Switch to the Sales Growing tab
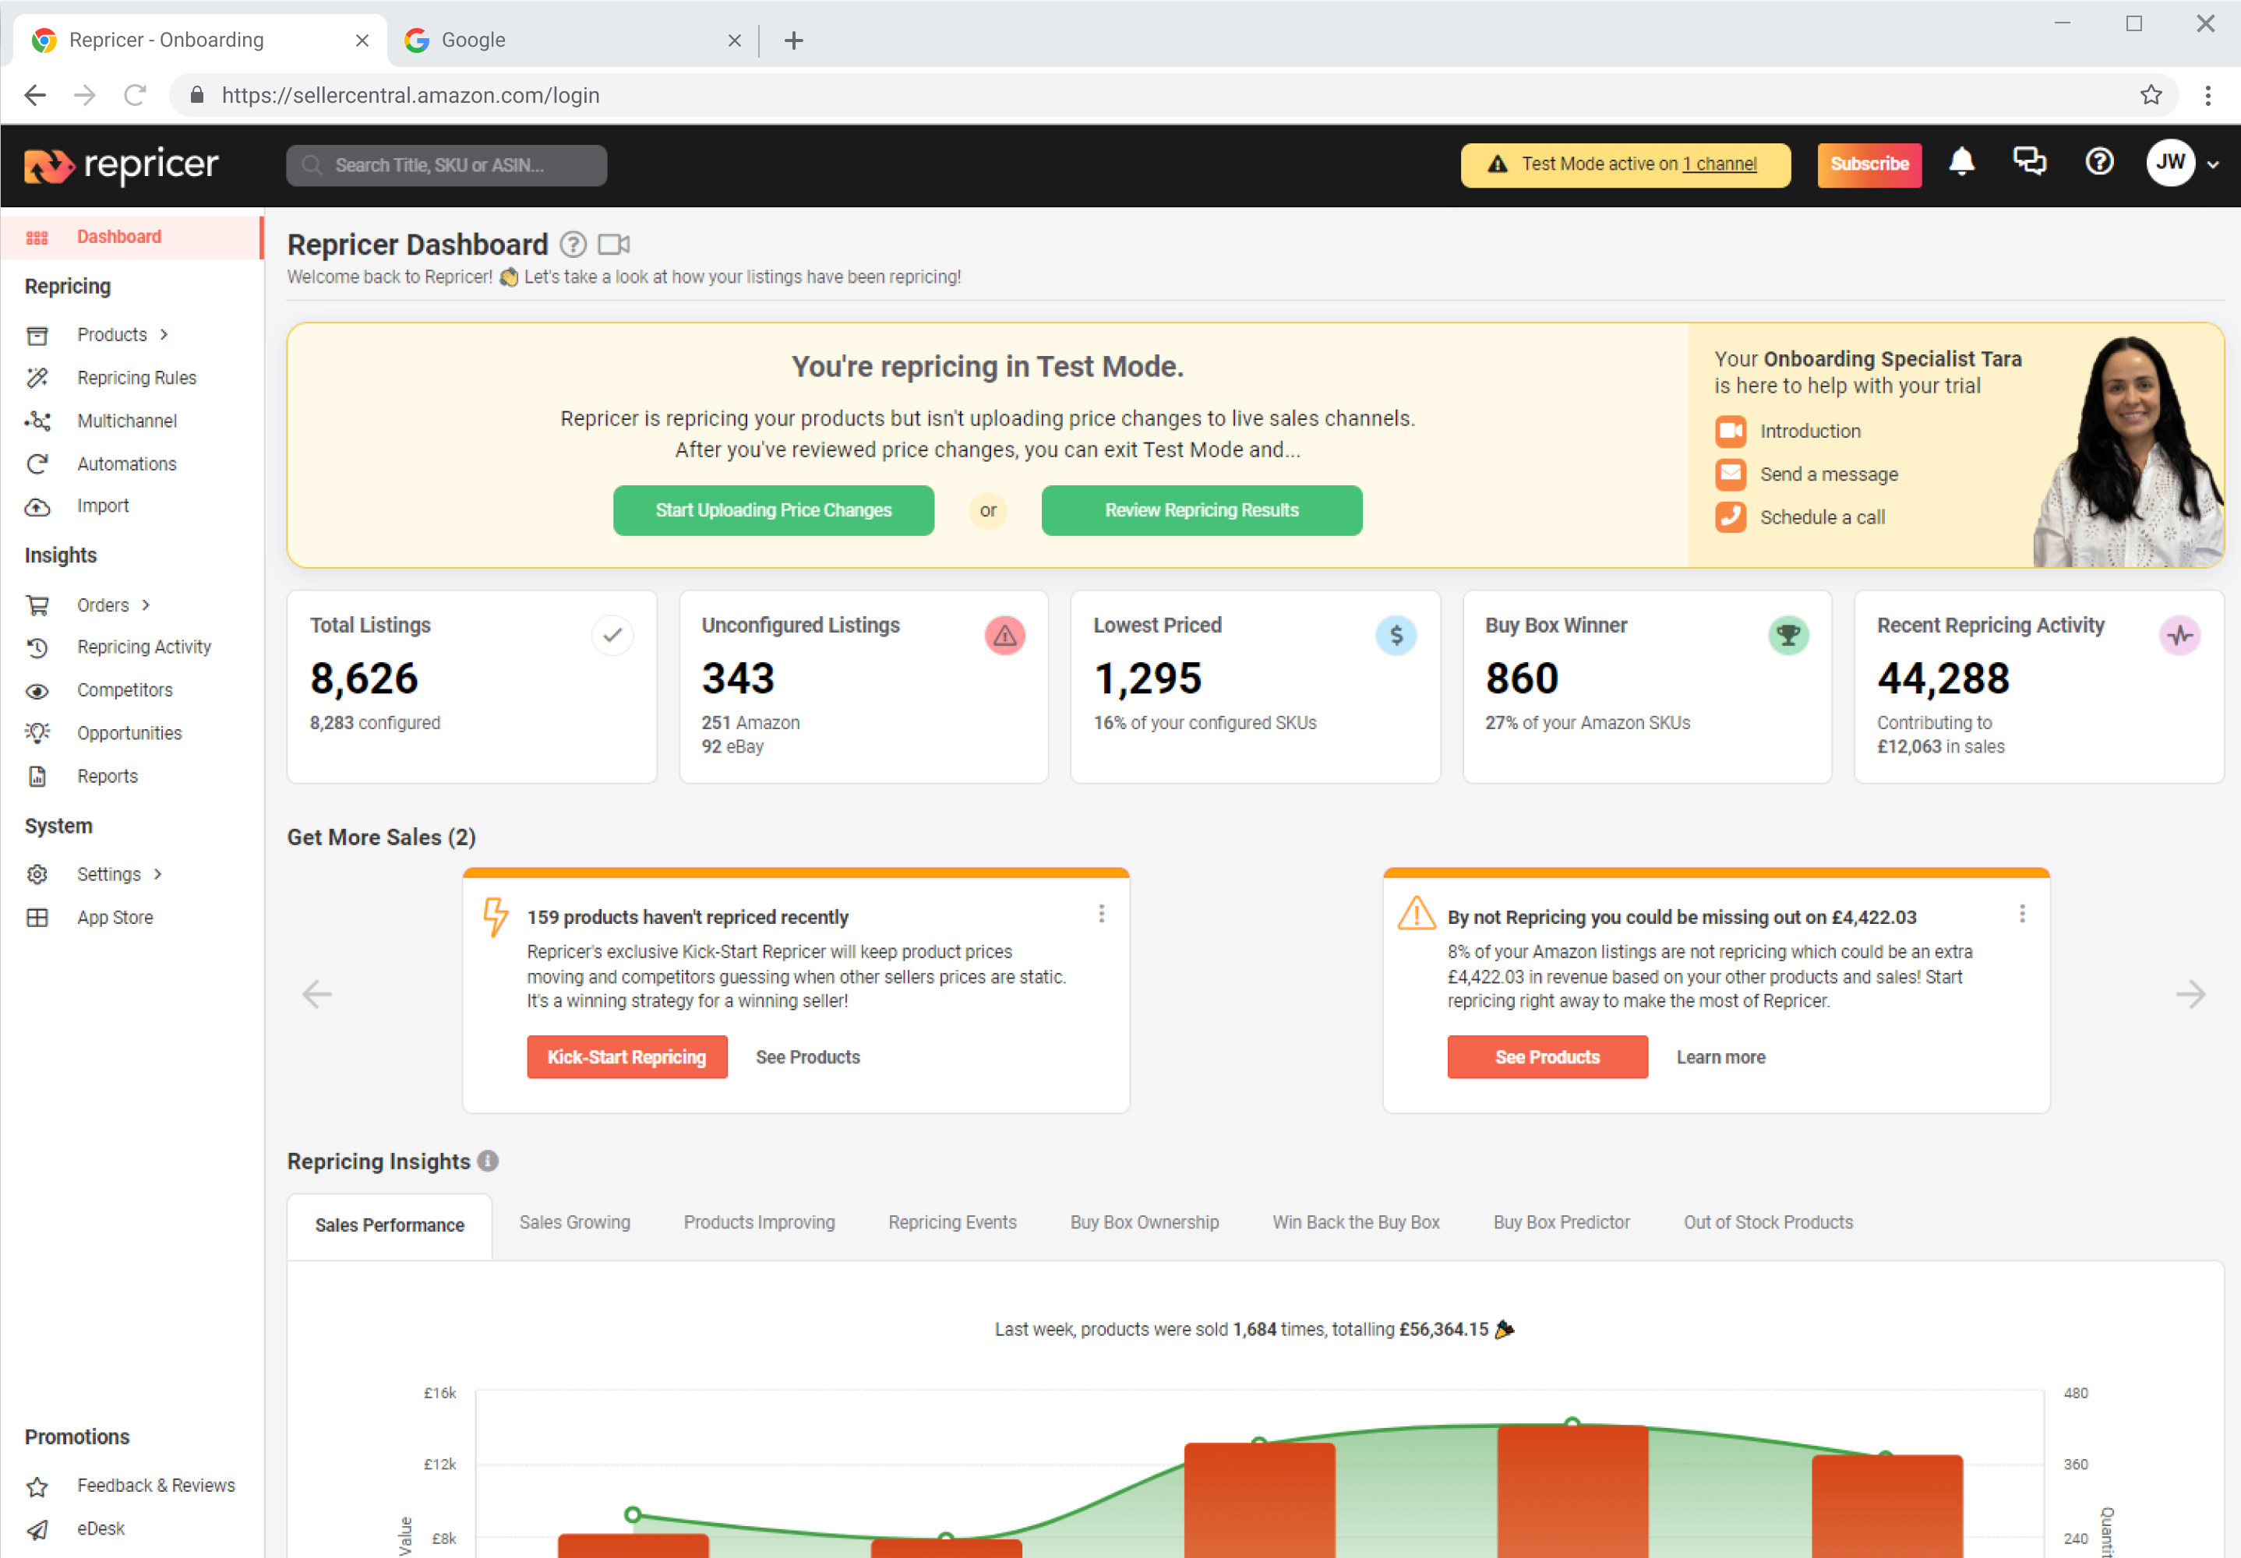This screenshot has height=1558, width=2241. pos(575,1222)
